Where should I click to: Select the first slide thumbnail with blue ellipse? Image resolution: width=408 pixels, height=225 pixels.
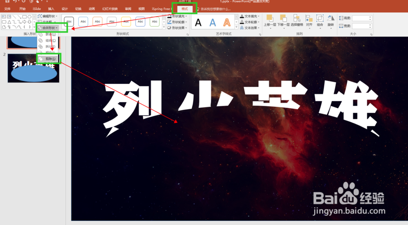(x=33, y=43)
